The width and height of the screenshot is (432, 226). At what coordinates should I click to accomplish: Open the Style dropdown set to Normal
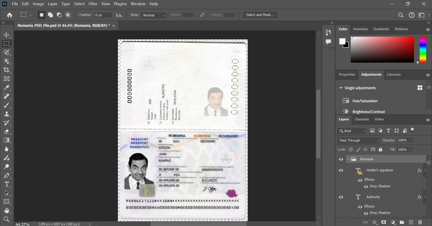[x=154, y=15]
